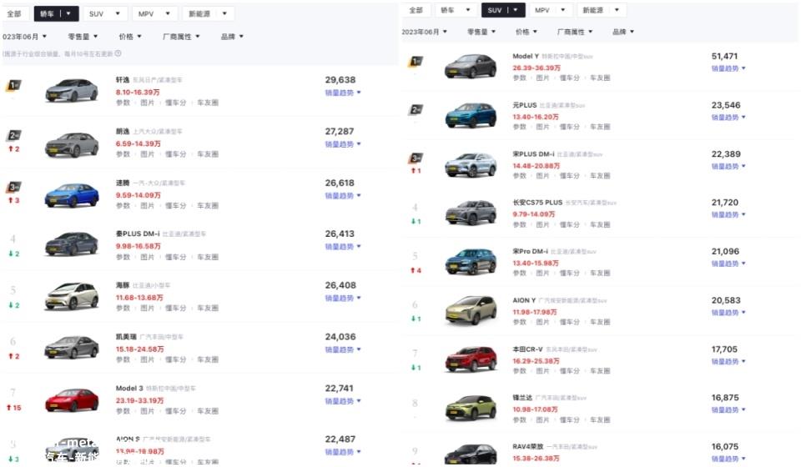Image resolution: width=801 pixels, height=467 pixels.
Task: Choose 新能源 tab in the sedan list
Action: click(208, 14)
